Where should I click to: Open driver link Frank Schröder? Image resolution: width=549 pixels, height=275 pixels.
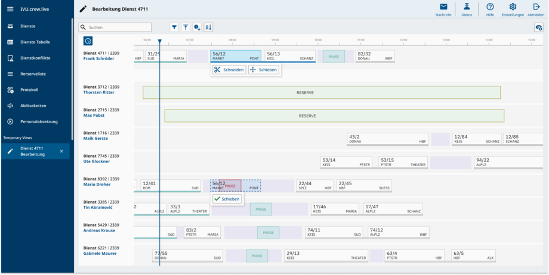tap(98, 59)
